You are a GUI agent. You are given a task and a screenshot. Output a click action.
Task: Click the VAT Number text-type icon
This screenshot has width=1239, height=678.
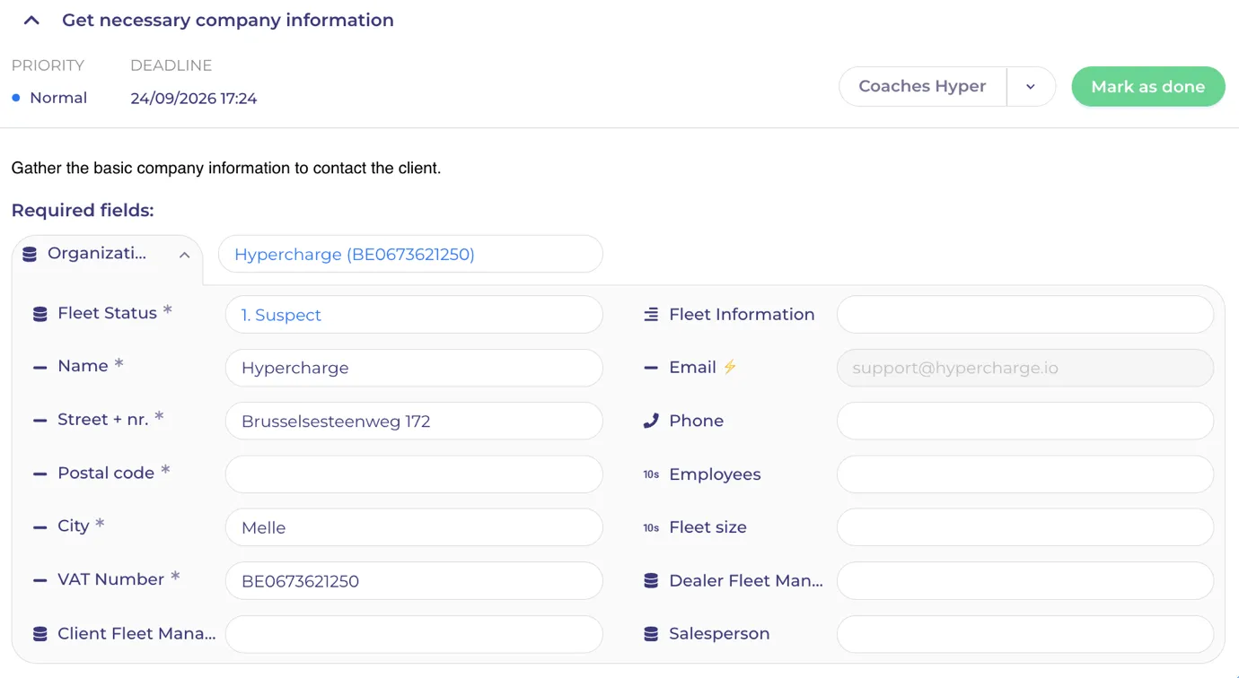tap(40, 580)
